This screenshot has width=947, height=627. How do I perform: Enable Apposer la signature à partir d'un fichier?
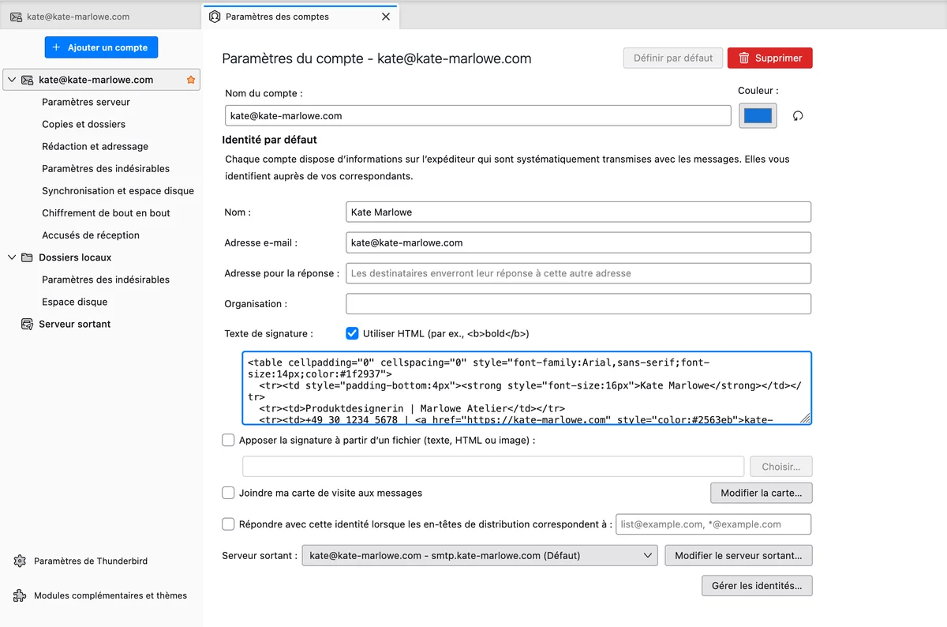[x=228, y=440]
